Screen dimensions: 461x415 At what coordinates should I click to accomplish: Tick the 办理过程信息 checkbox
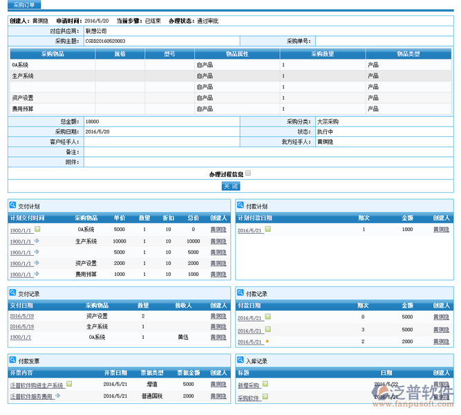click(248, 173)
